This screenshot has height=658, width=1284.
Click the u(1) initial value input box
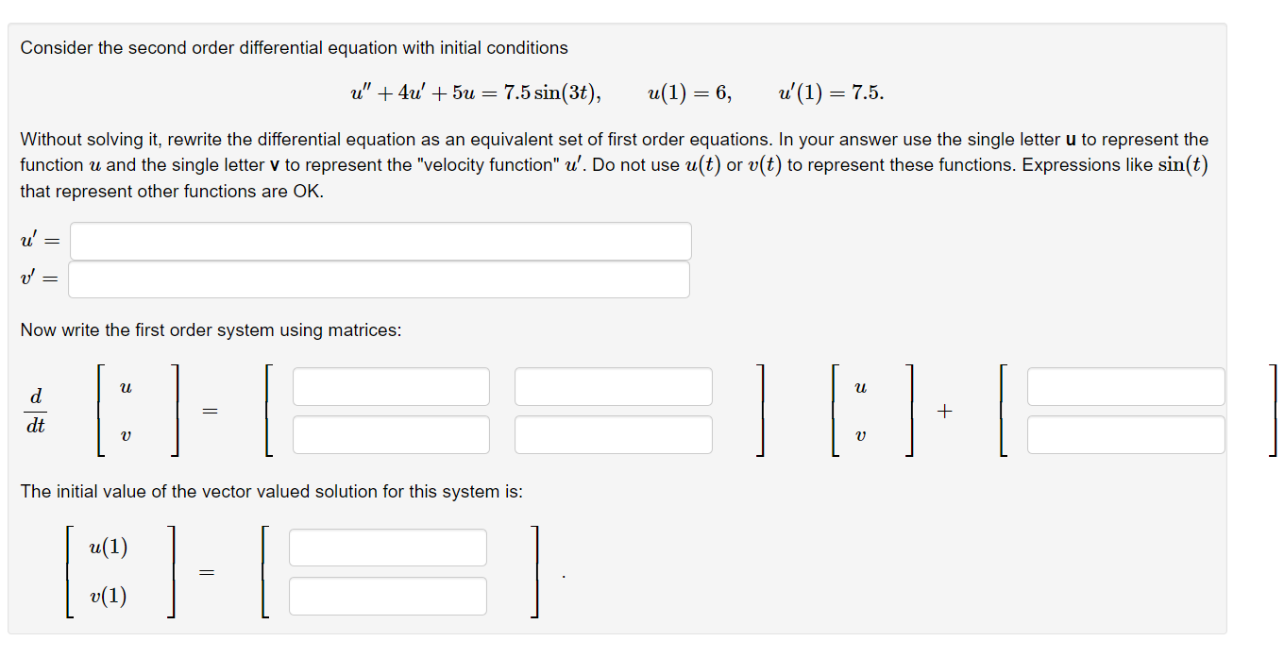[x=387, y=547]
